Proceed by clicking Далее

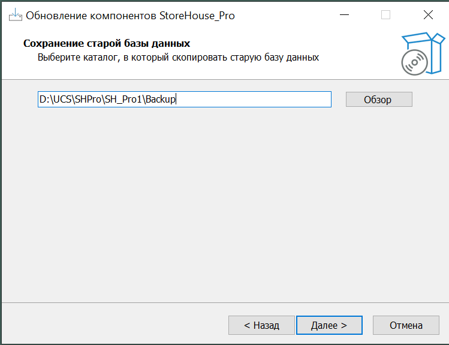click(329, 325)
